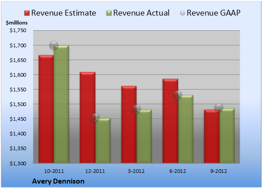The image size is (262, 188).
Task: Select the red estimate bar for 9-2012
Action: [212, 136]
